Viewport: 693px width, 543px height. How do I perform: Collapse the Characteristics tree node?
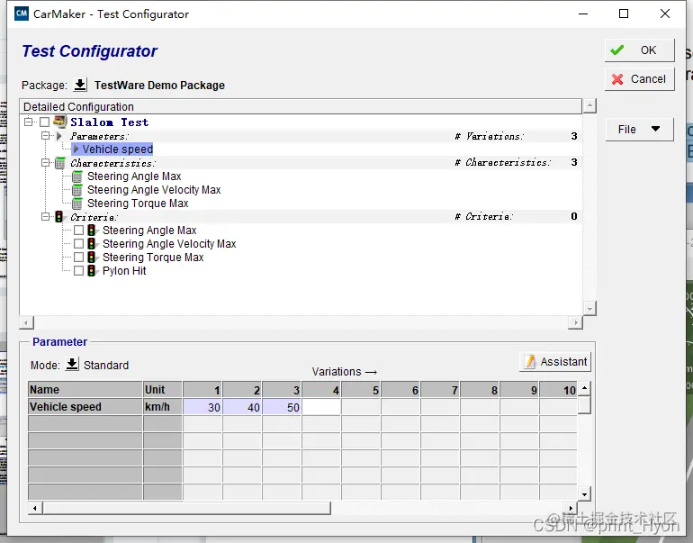click(45, 163)
